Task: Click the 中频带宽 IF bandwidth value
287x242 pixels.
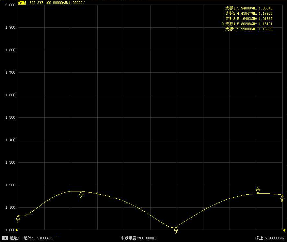Action: 138,238
